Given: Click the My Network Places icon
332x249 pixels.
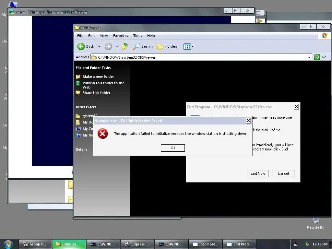Looking at the screenshot, I should point(78,135).
